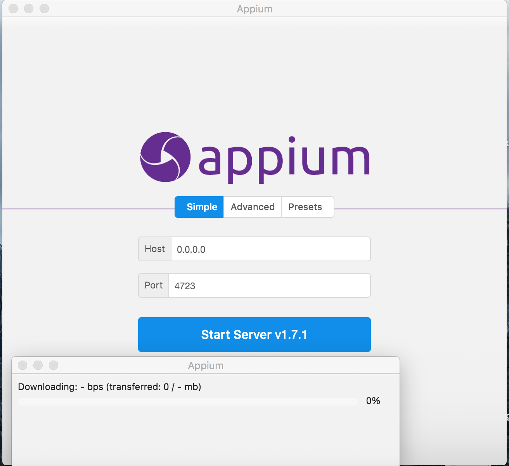Click the "Downloading: - bps" status text

(109, 387)
